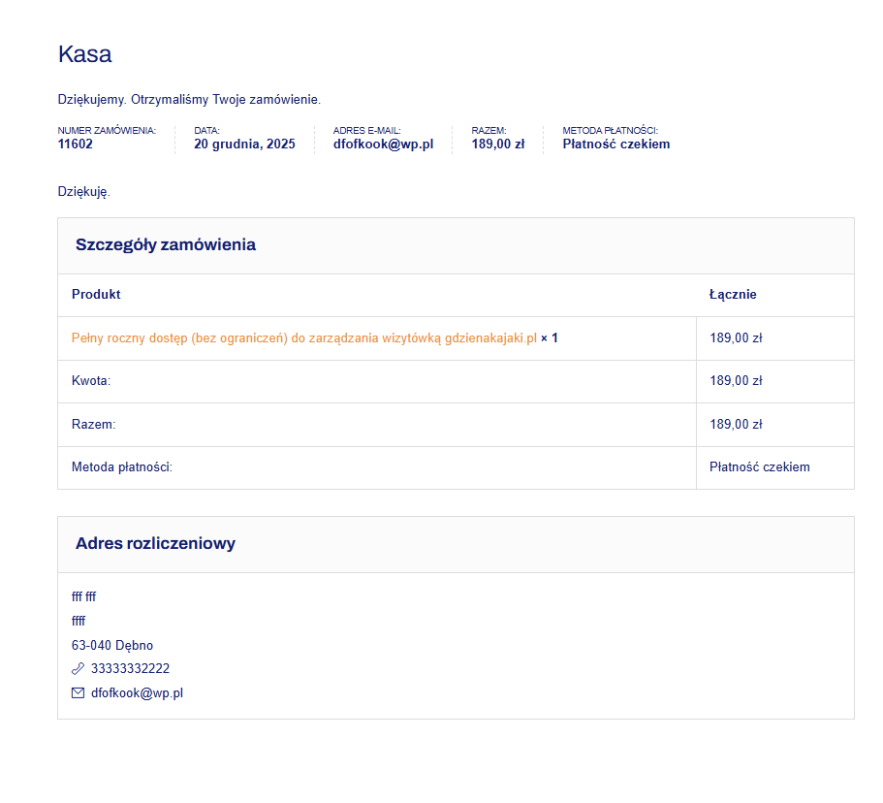Click Płatność czekiem value in order table

pos(759,467)
